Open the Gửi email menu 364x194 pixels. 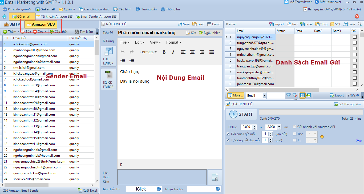coord(45,9)
